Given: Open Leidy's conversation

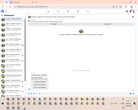Looking at the screenshot, I should coord(12,55).
